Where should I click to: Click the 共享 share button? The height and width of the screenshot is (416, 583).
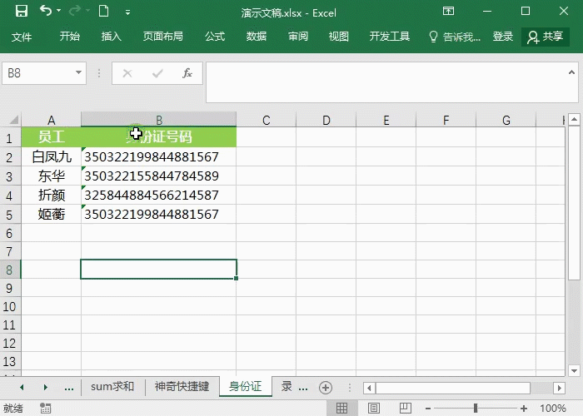tap(545, 37)
